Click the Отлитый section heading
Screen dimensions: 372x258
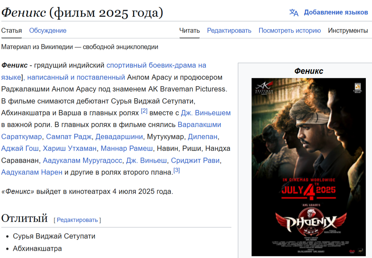tap(24, 219)
